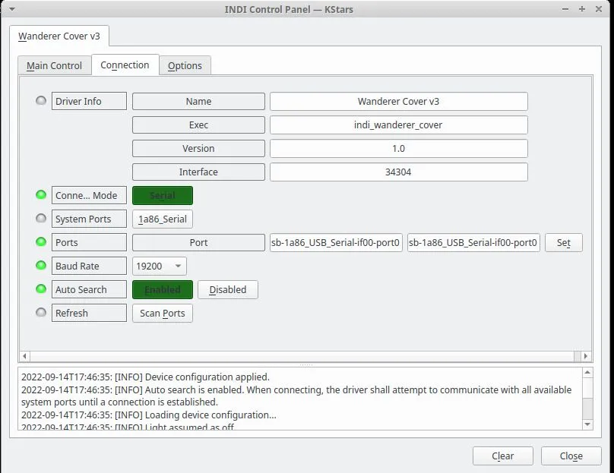Click the horizontal scrollbar left arrow
This screenshot has width=614, height=473.
(24, 356)
